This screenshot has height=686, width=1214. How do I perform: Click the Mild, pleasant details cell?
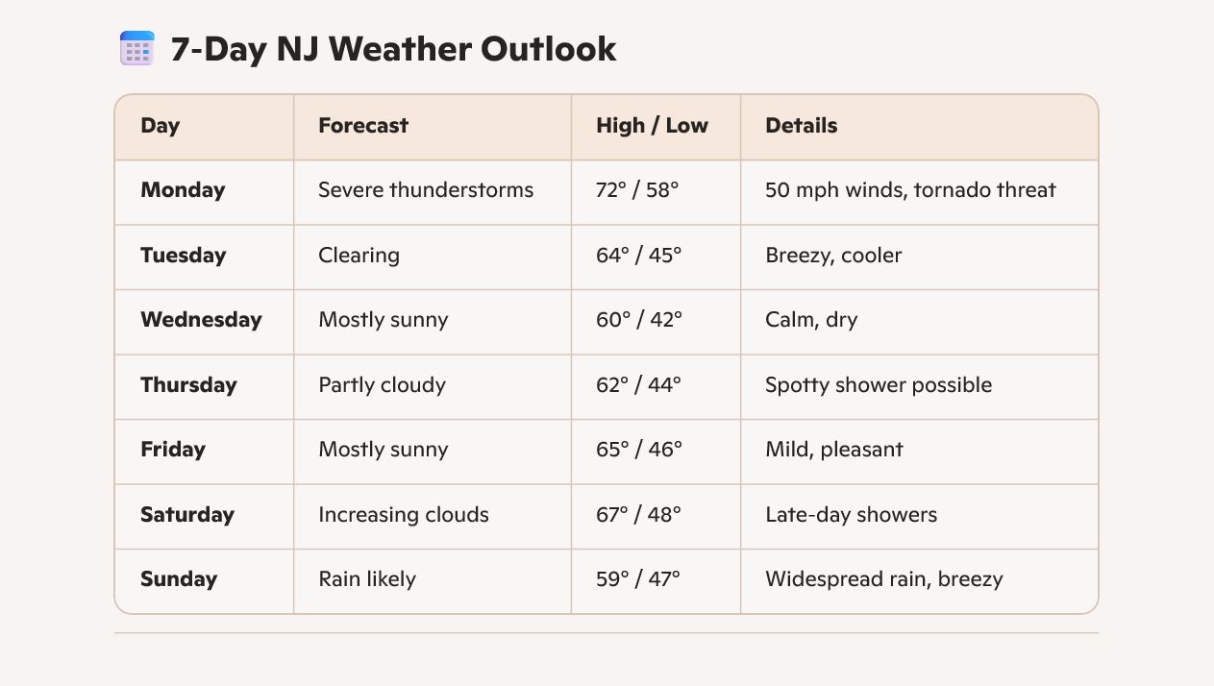pyautogui.click(x=834, y=450)
